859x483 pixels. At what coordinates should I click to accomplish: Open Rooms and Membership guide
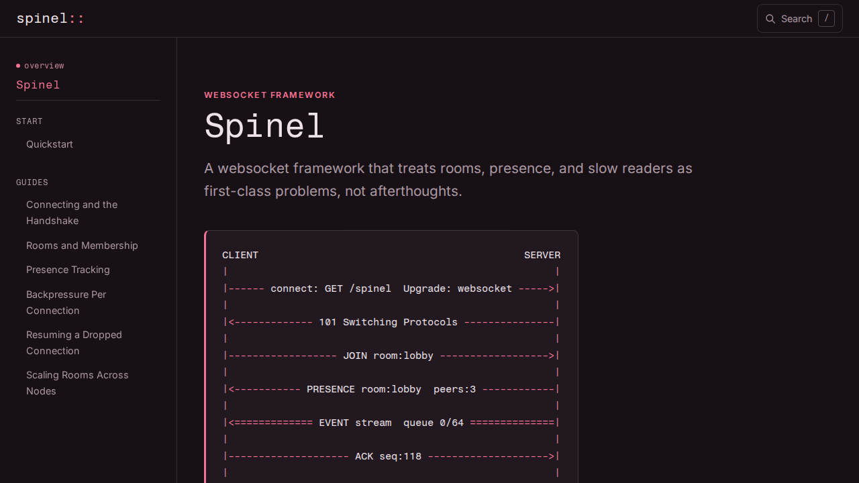coord(82,246)
